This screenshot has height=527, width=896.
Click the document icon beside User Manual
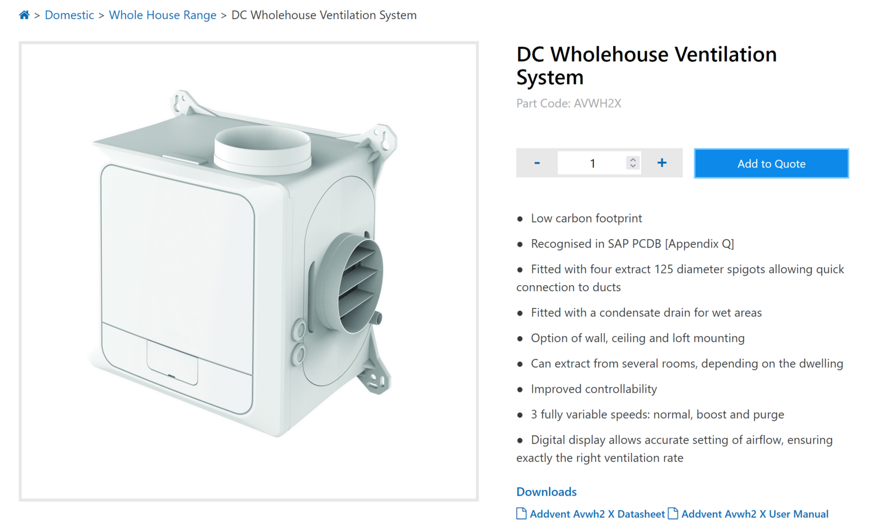click(673, 514)
